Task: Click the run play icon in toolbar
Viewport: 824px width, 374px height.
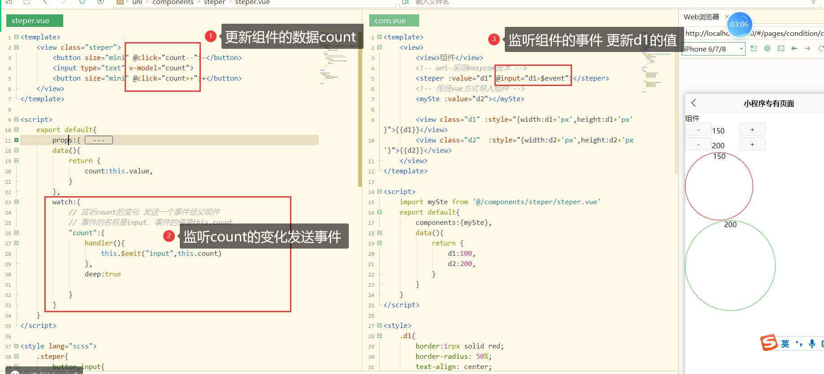Action: [100, 2]
